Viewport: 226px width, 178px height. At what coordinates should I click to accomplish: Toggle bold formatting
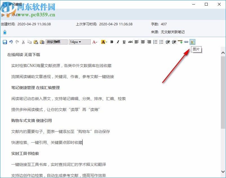112,42
